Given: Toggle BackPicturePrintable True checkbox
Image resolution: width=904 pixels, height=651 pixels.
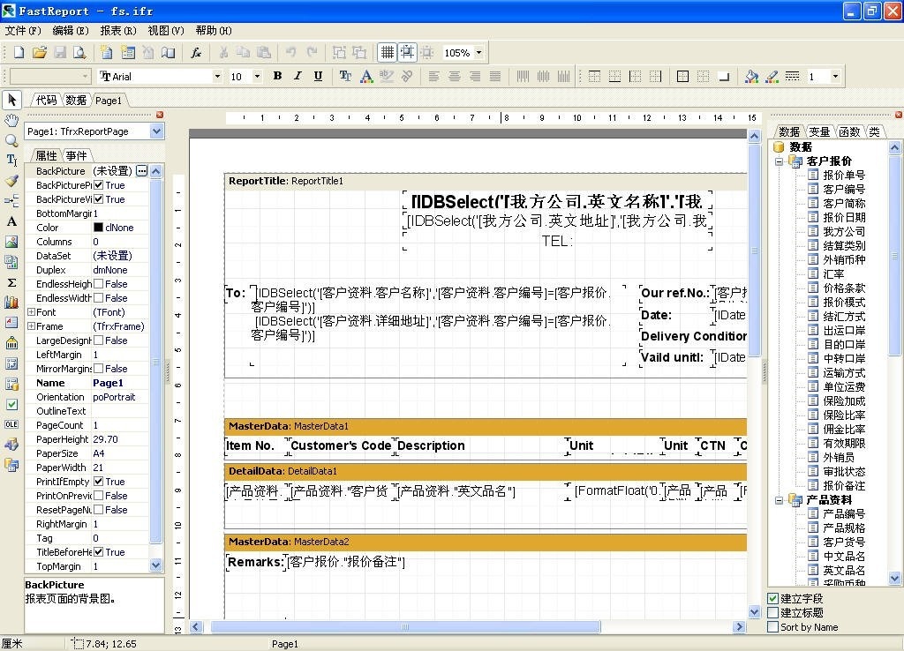Looking at the screenshot, I should 99,185.
